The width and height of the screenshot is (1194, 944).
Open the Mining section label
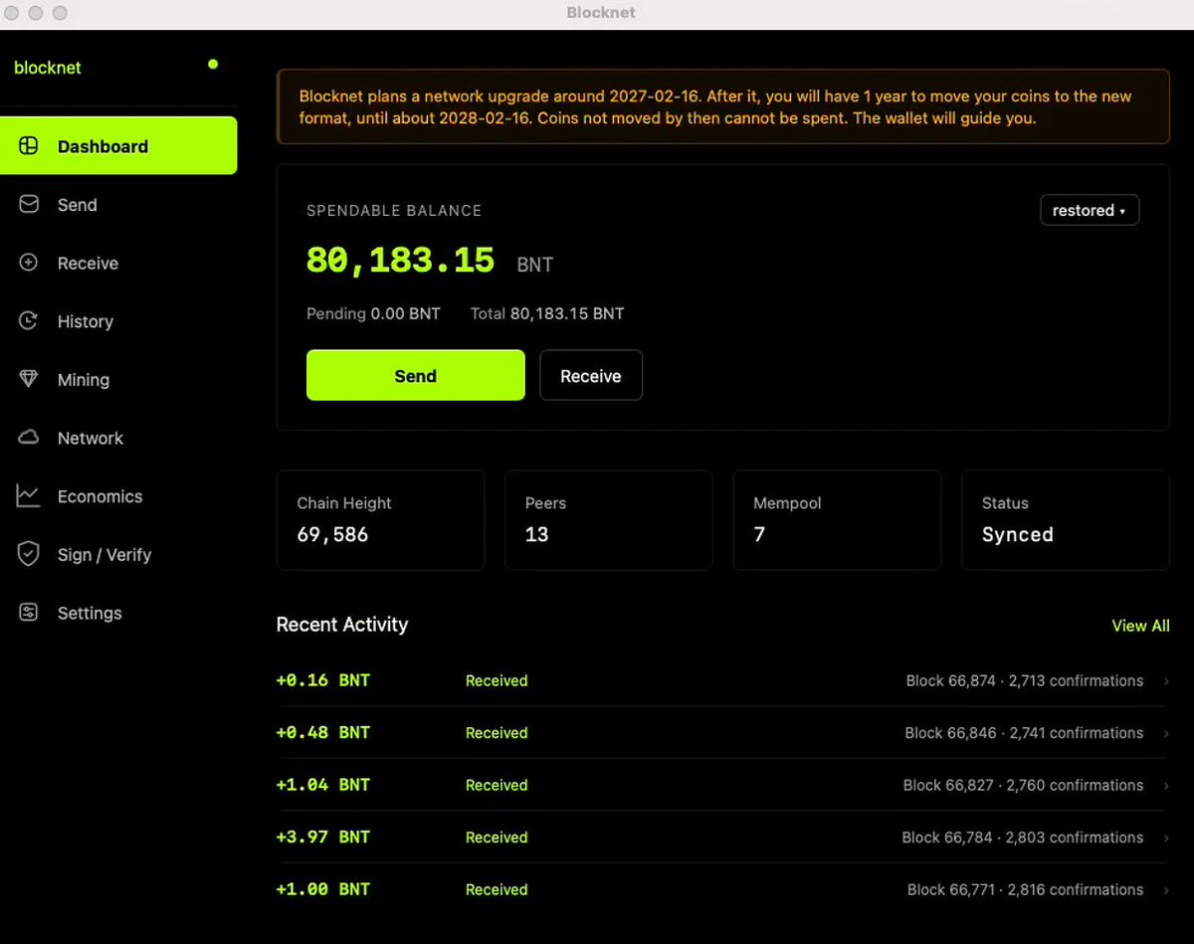pyautogui.click(x=84, y=380)
